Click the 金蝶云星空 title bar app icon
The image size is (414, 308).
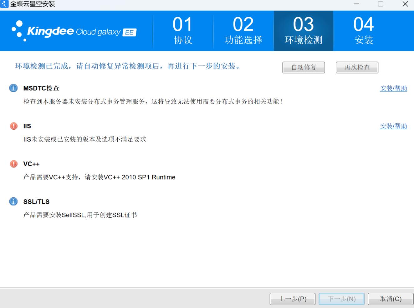[x=4, y=4]
